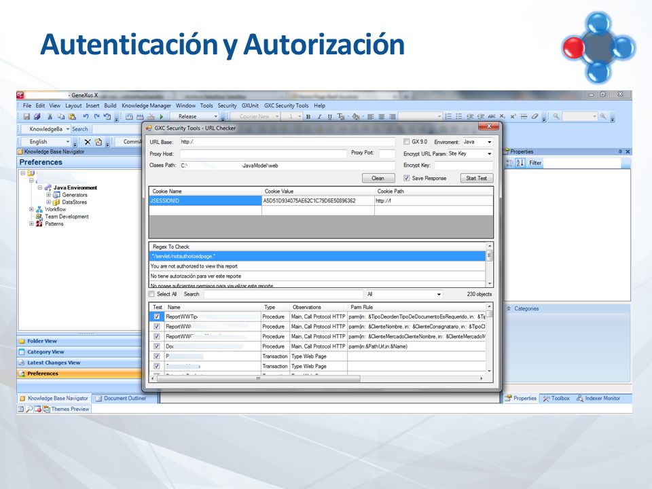Open the Latest Changes View section
Screen dimensions: 652x489
point(79,363)
